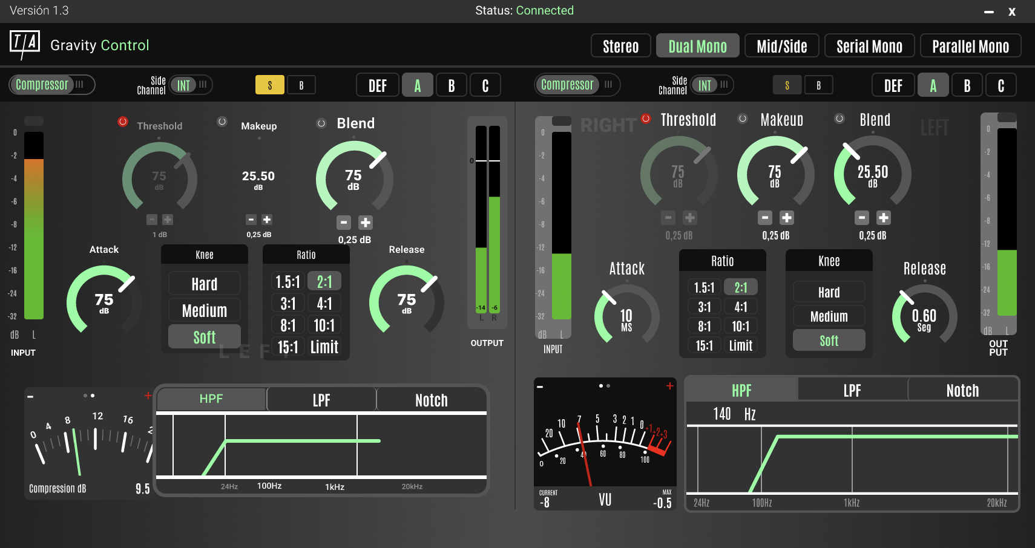Click the left Makeup enable indicator
Image resolution: width=1035 pixels, height=548 pixels.
[x=222, y=122]
